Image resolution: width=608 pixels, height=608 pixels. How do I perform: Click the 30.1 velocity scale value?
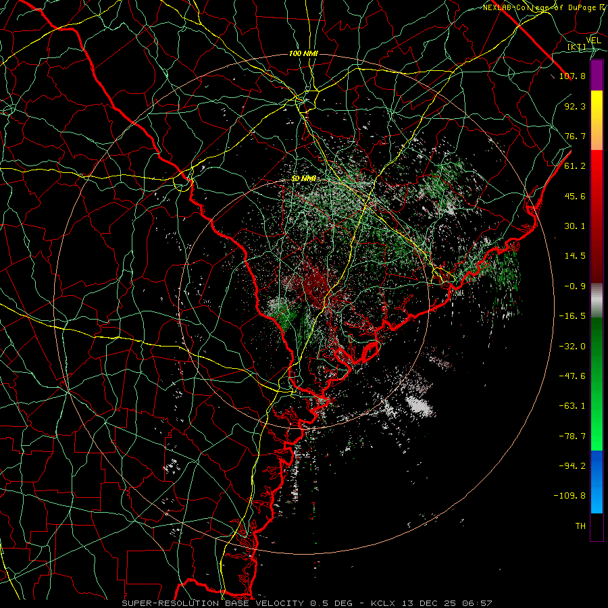(575, 226)
